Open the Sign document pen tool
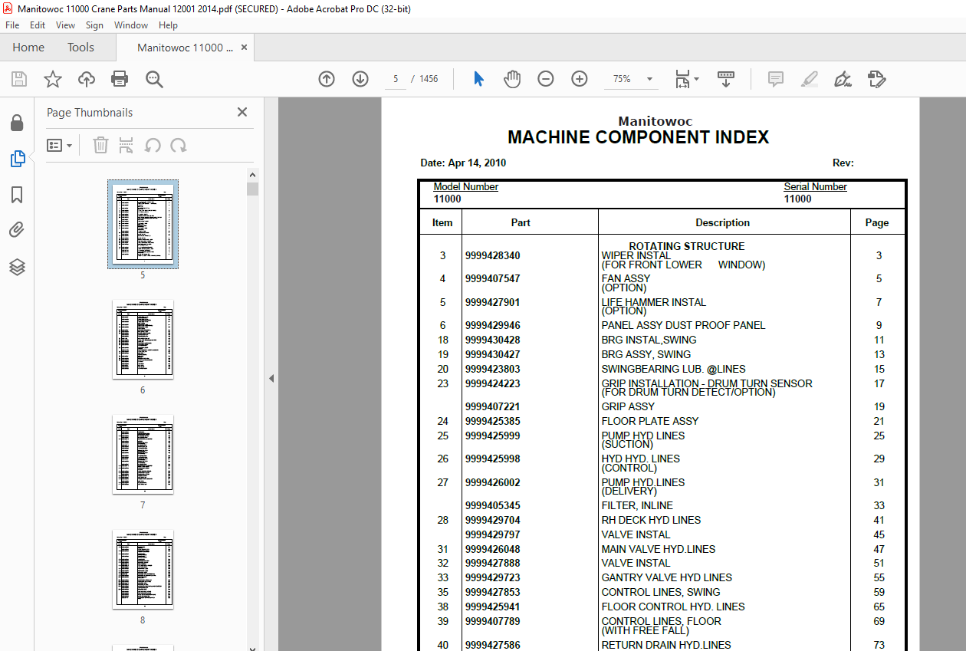This screenshot has height=651, width=966. [x=843, y=79]
